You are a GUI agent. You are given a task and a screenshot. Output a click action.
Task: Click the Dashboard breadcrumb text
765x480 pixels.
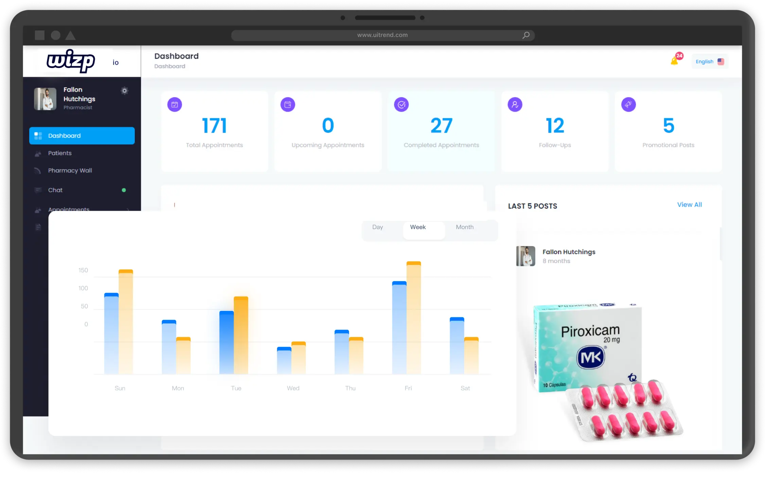[x=170, y=66]
